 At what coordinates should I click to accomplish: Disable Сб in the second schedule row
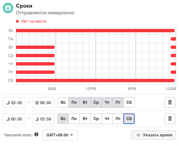pos(129,119)
